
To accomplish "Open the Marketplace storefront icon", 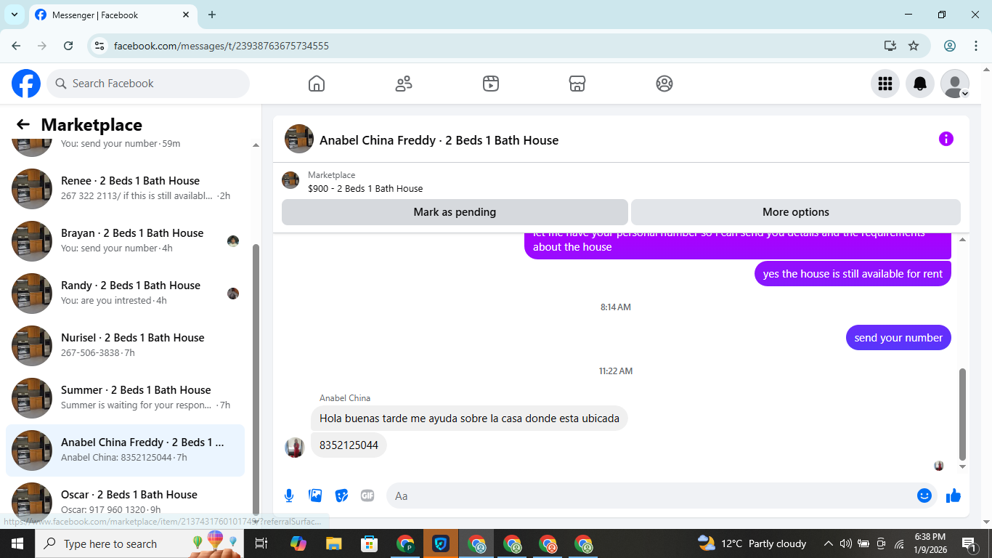I will 577,84.
